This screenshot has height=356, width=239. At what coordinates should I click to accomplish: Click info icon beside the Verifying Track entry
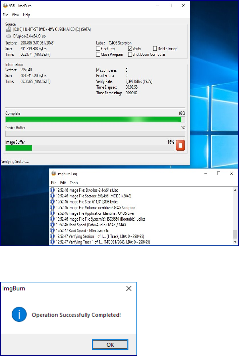click(52, 242)
